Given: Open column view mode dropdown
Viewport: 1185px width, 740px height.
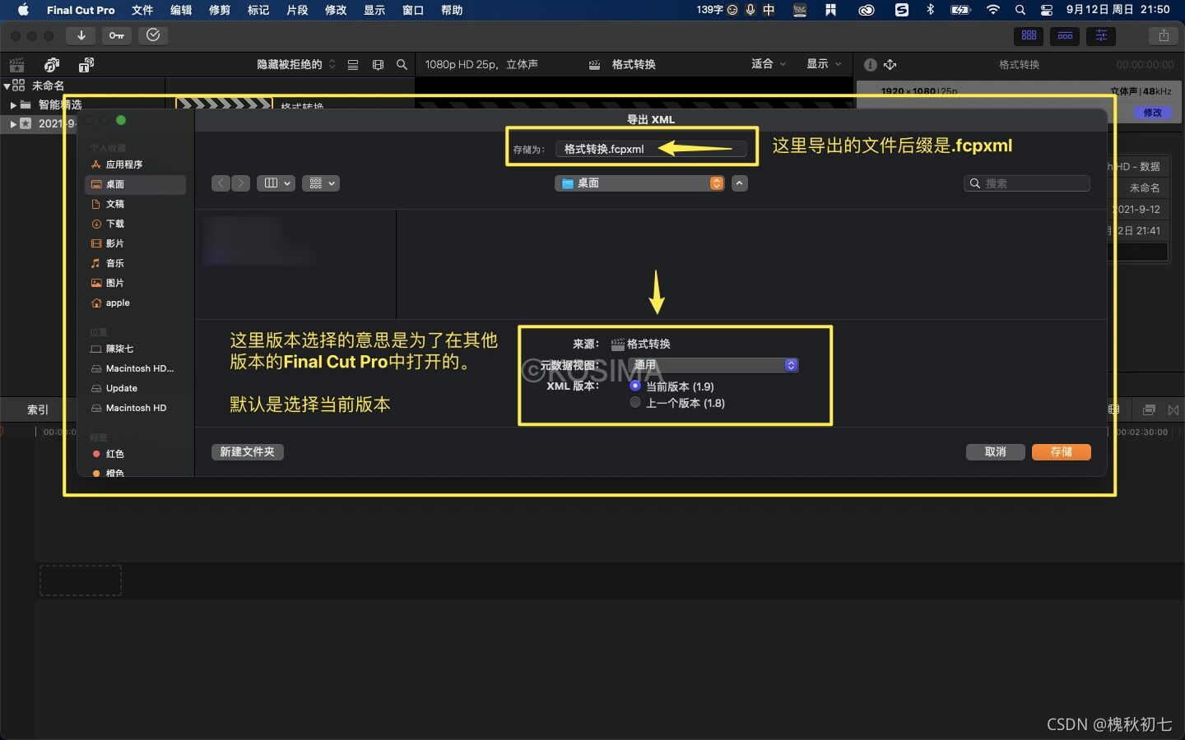Looking at the screenshot, I should pos(276,183).
